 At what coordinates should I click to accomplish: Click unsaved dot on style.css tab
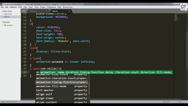point(69,11)
